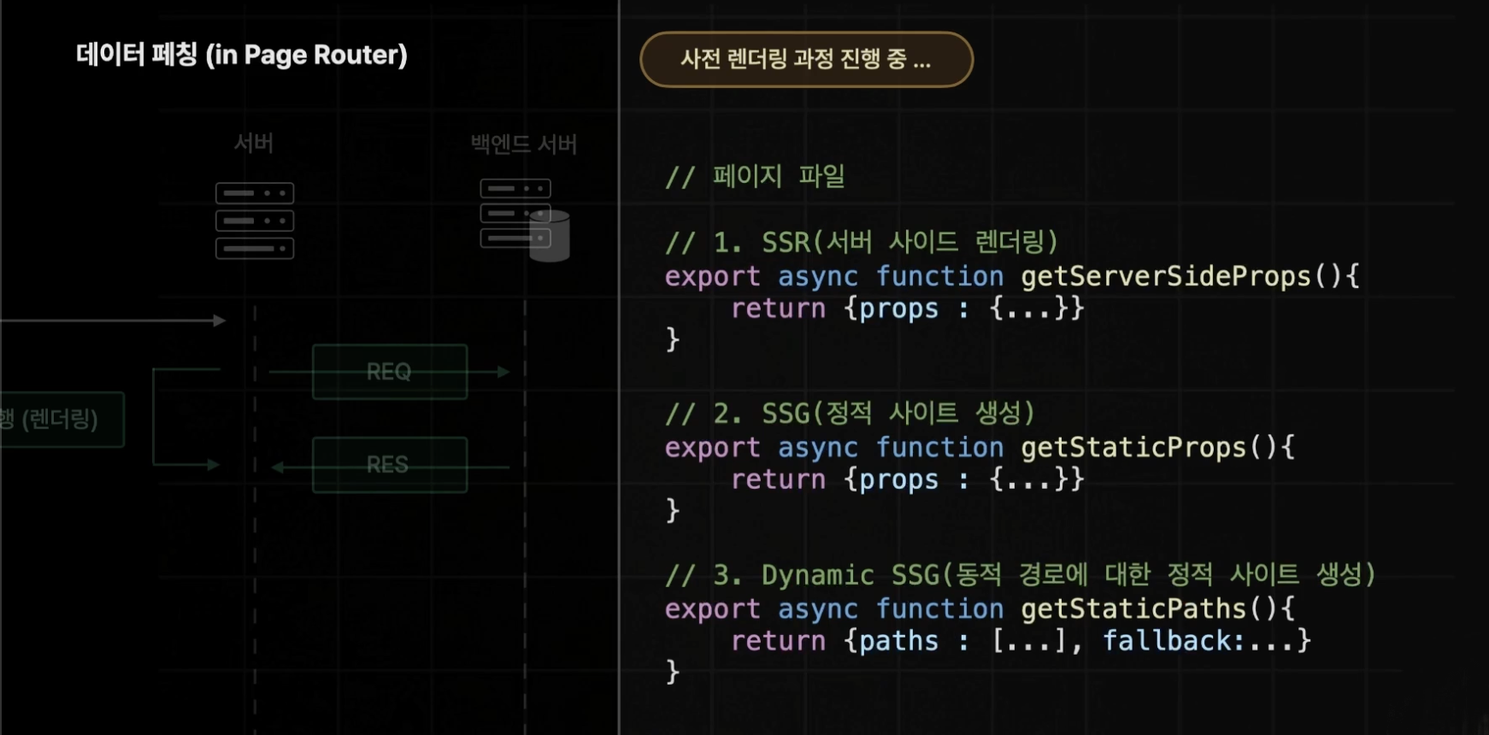Screen dimensions: 1489x735
Task: Click the (렌더링) box at left edge
Action: [62, 420]
